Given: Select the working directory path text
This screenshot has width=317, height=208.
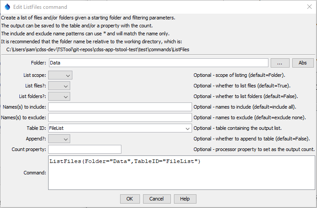Looking at the screenshot, I should point(98,49).
